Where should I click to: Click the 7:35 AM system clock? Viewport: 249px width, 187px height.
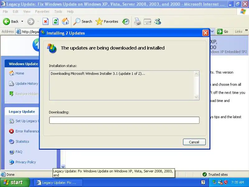[x=237, y=182]
